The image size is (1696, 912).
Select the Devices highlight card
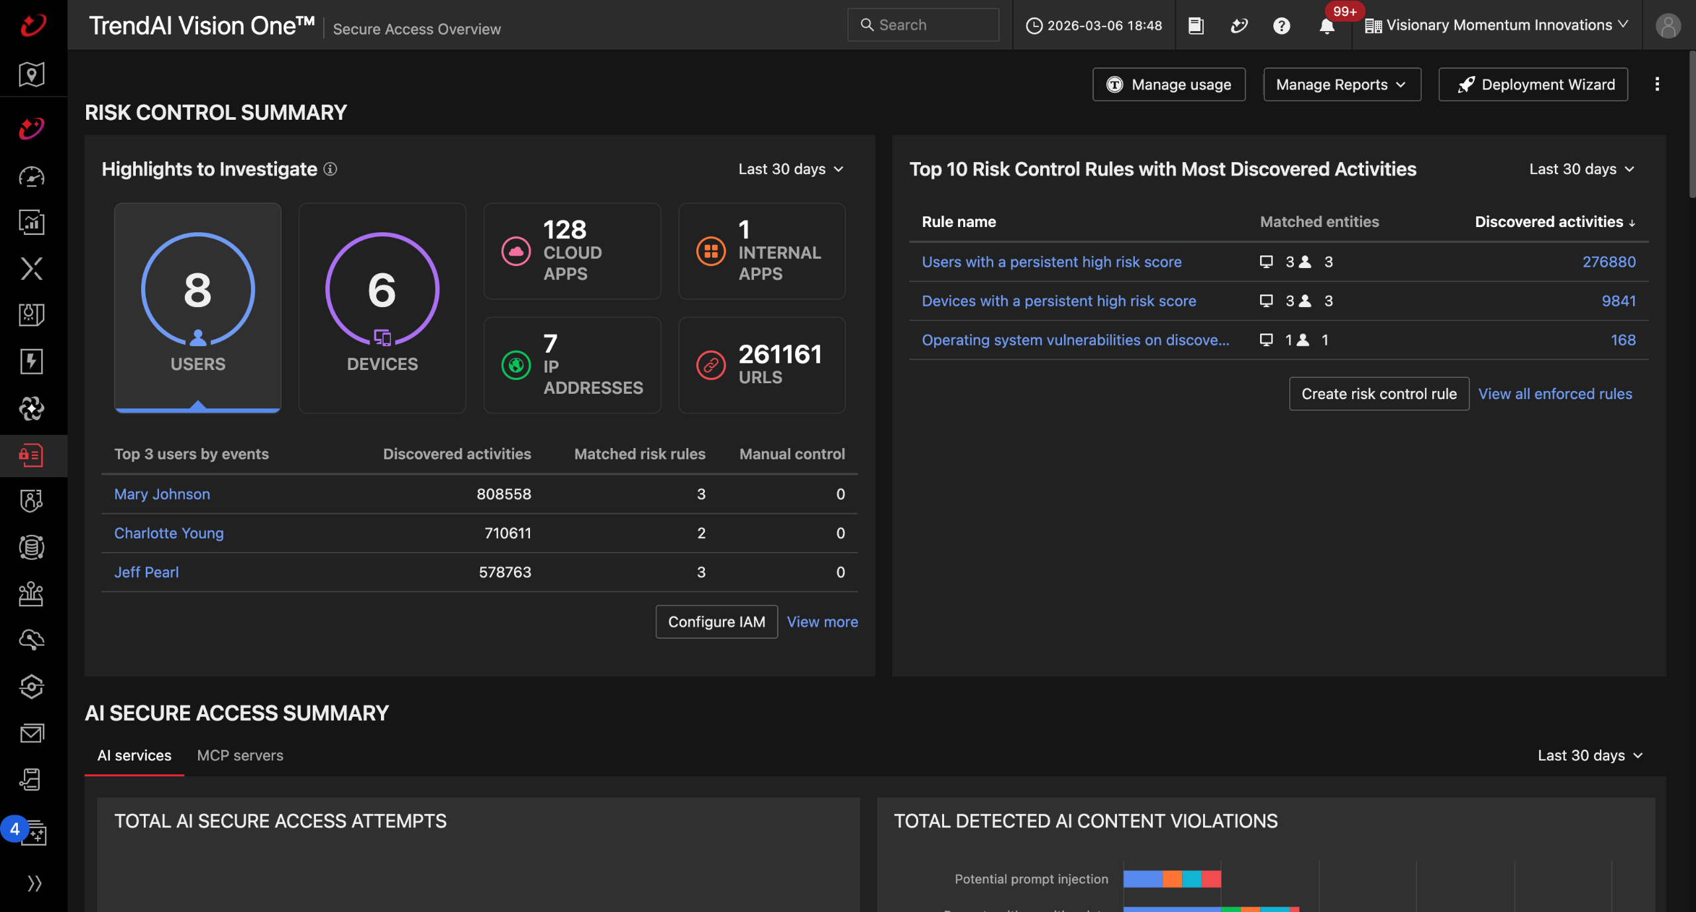382,308
